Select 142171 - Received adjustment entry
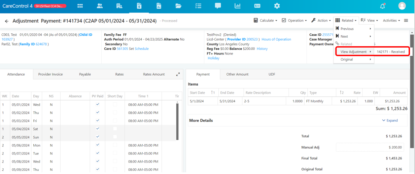The height and width of the screenshot is (174, 415). pos(391,52)
